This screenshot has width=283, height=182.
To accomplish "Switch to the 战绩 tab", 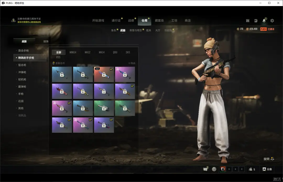I will pyautogui.click(x=131, y=21).
